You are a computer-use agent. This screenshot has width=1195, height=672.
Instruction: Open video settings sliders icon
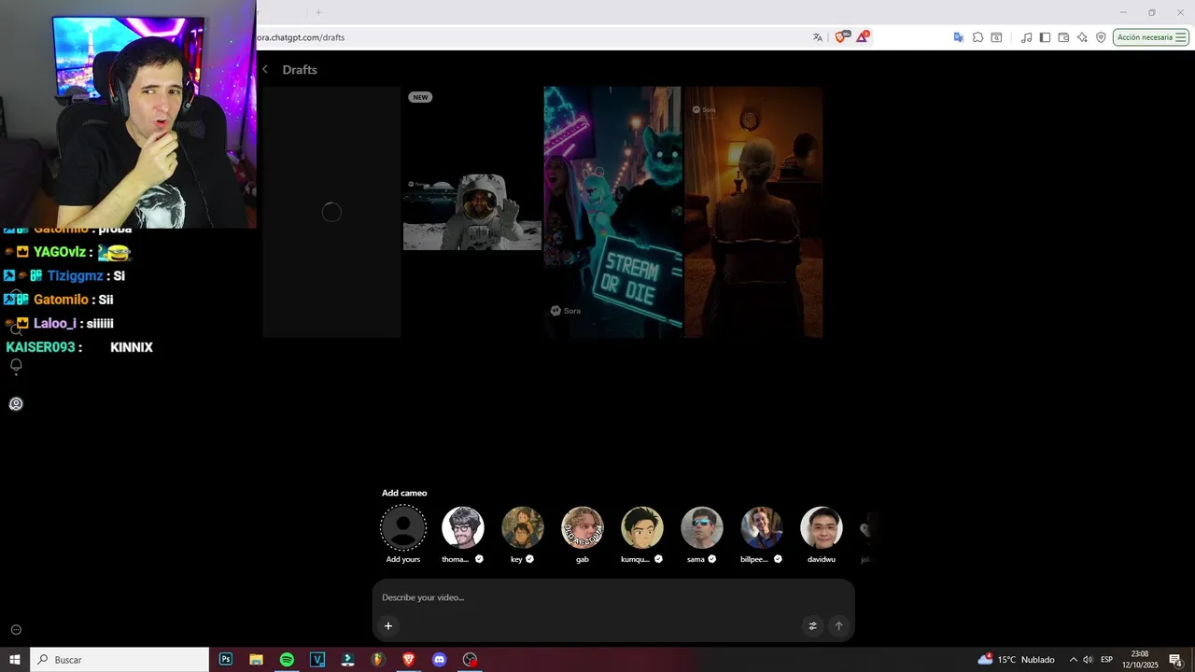click(x=812, y=626)
